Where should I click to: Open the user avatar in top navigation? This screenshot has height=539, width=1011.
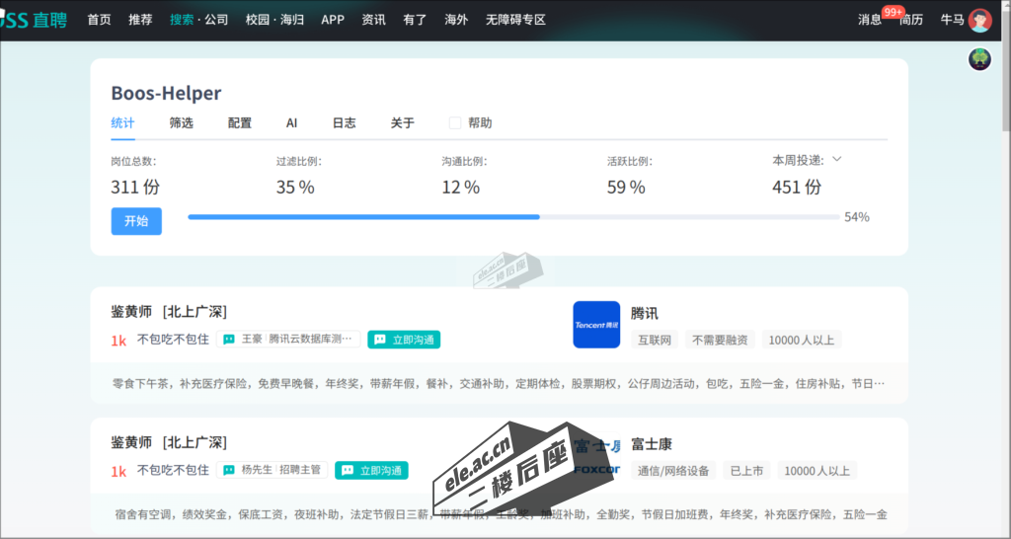click(x=979, y=20)
